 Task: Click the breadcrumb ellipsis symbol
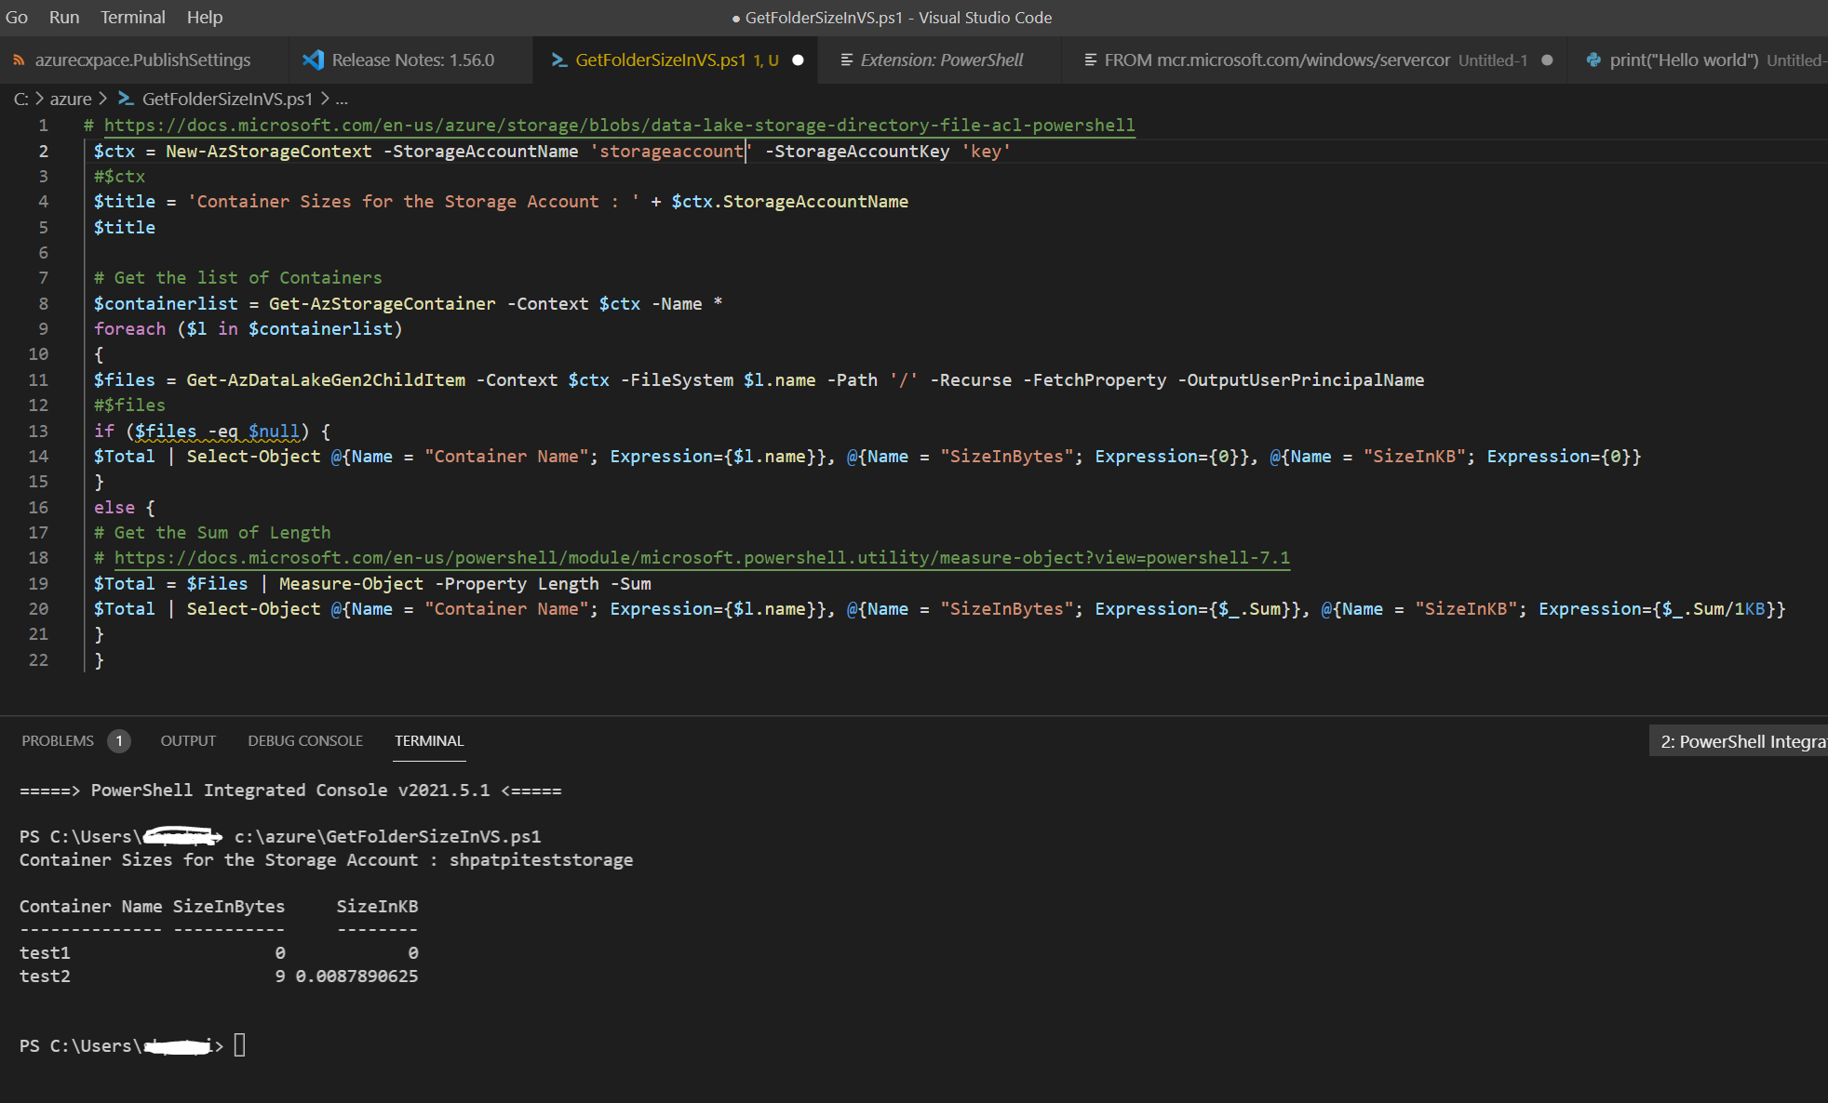coord(342,99)
